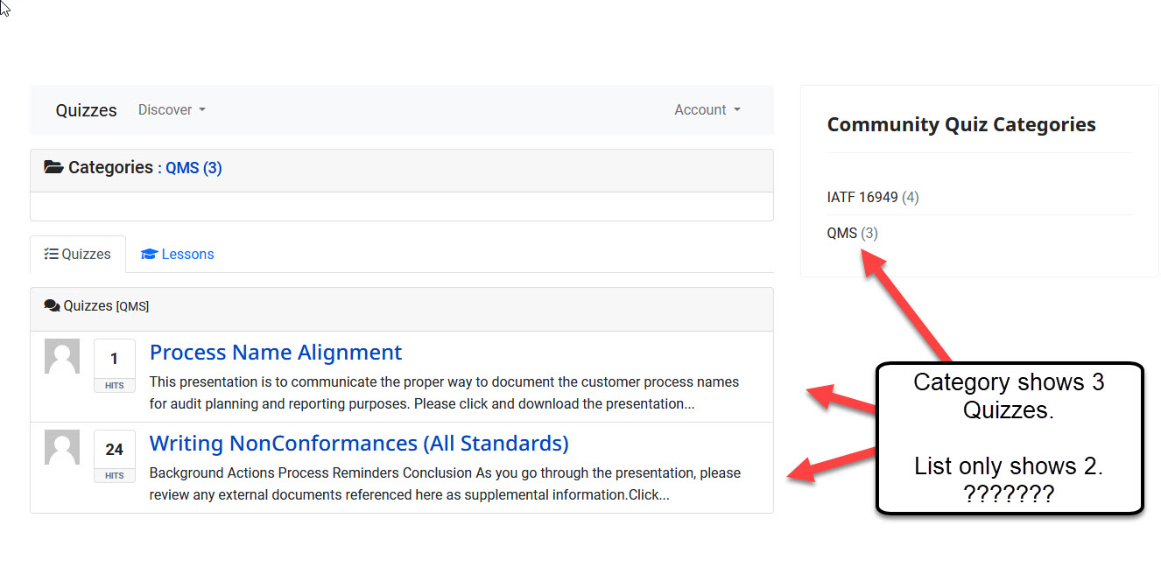Image resolution: width=1161 pixels, height=581 pixels.
Task: Click the Quizzes brand in navbar
Action: pyautogui.click(x=86, y=110)
